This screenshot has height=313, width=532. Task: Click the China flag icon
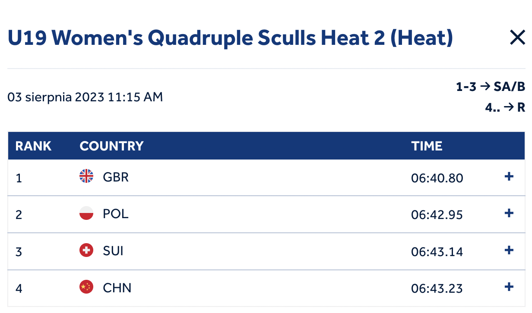[x=86, y=287]
